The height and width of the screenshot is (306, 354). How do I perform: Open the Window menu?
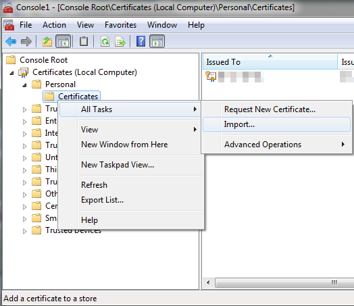[x=162, y=25]
